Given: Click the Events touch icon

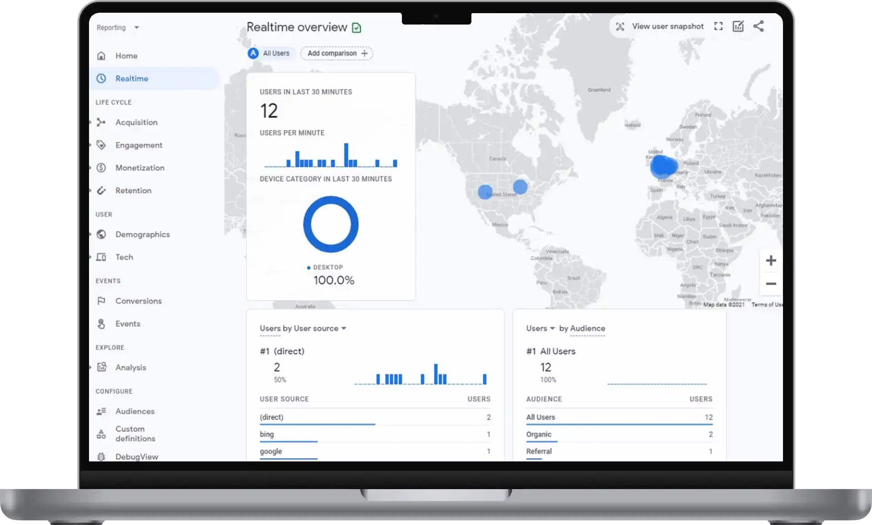Looking at the screenshot, I should pos(101,323).
